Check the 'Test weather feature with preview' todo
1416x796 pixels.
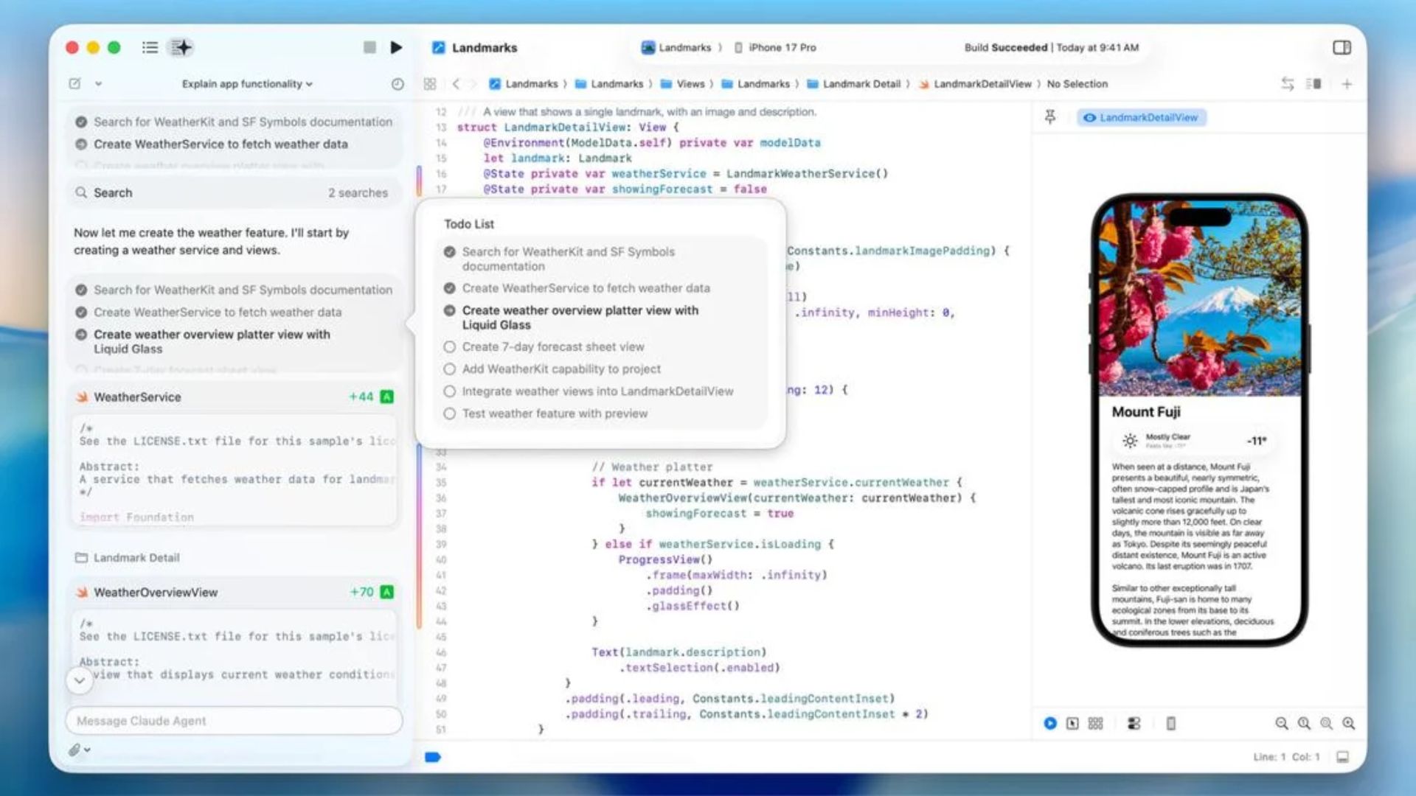(x=449, y=413)
